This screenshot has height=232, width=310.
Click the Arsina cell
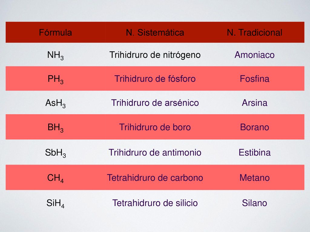tap(254, 103)
